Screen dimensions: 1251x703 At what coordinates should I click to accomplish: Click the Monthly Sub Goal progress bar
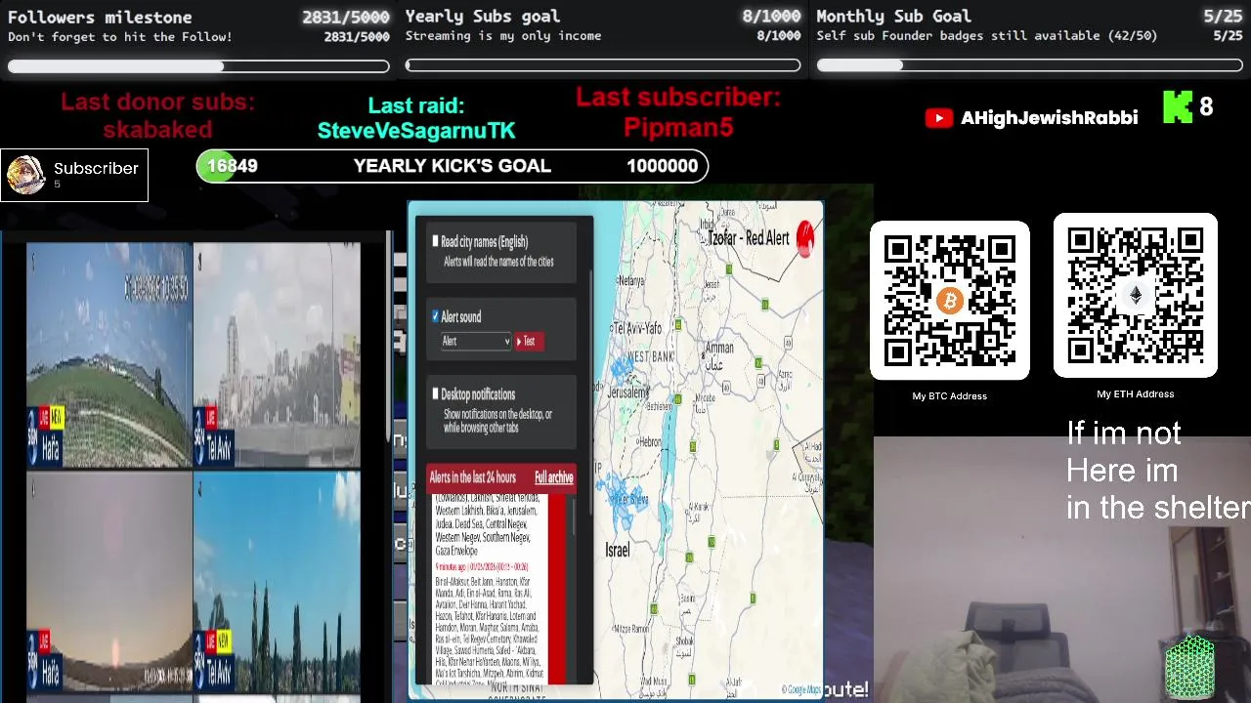[x=1029, y=65]
